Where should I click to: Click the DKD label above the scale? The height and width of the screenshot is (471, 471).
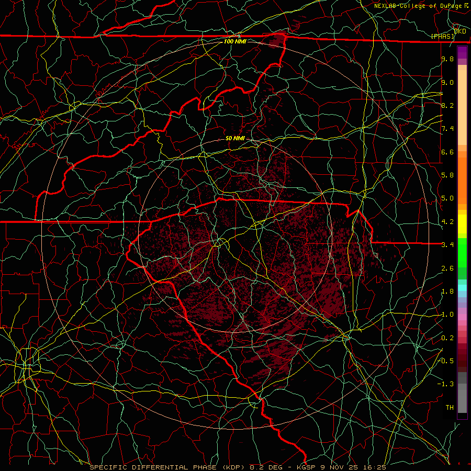tap(460, 31)
